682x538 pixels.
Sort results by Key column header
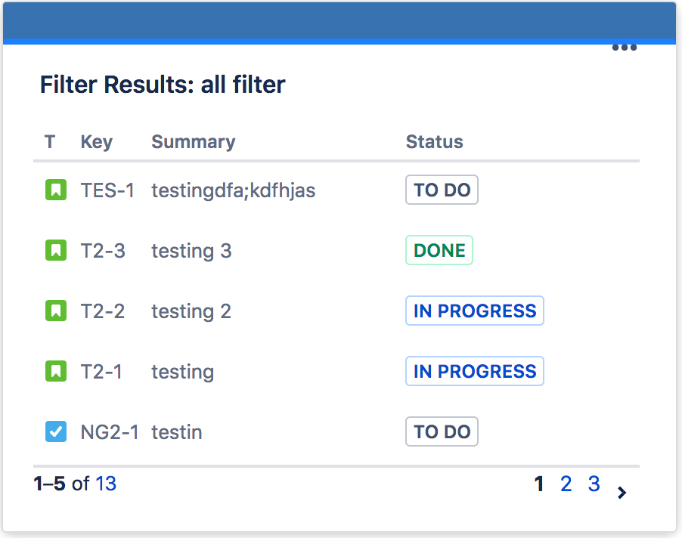click(x=96, y=142)
